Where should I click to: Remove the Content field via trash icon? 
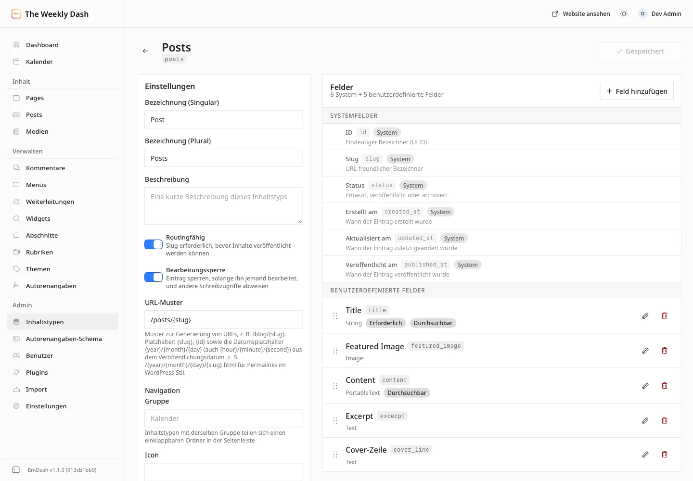(x=665, y=386)
